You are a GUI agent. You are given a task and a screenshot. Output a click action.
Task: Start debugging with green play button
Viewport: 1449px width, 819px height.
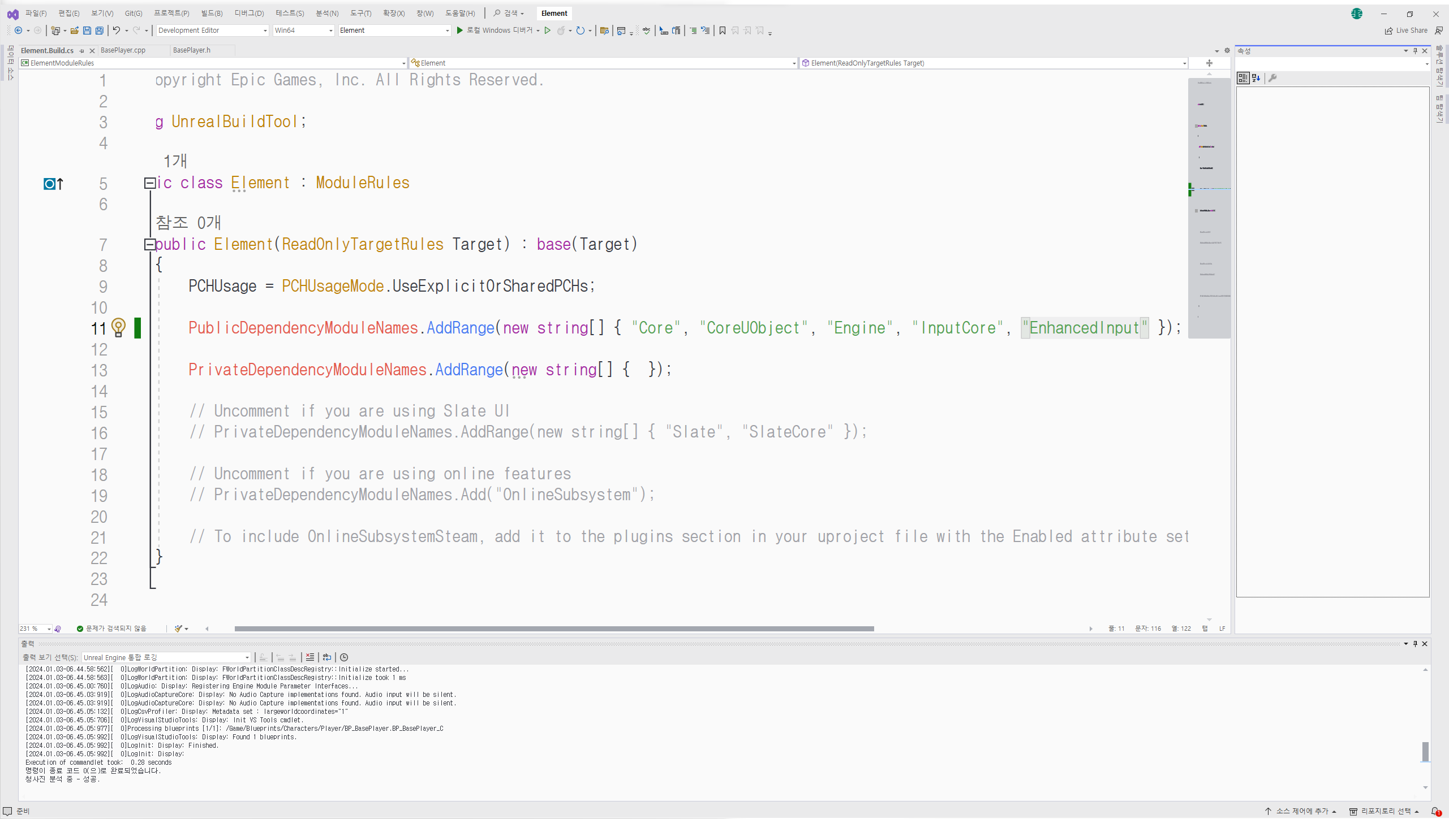459,31
